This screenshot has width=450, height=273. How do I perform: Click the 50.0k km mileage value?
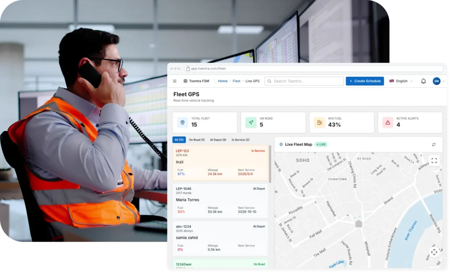click(215, 212)
